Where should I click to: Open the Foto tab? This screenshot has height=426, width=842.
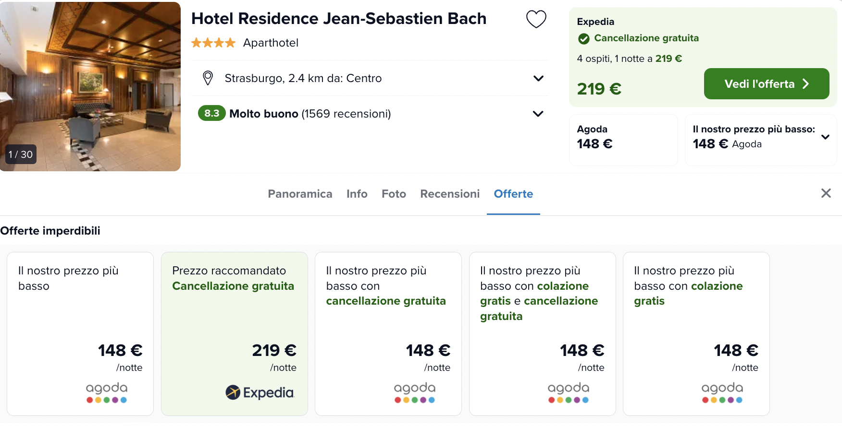point(394,194)
